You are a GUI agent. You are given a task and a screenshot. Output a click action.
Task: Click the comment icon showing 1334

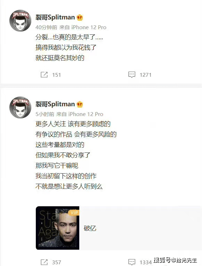132,262
